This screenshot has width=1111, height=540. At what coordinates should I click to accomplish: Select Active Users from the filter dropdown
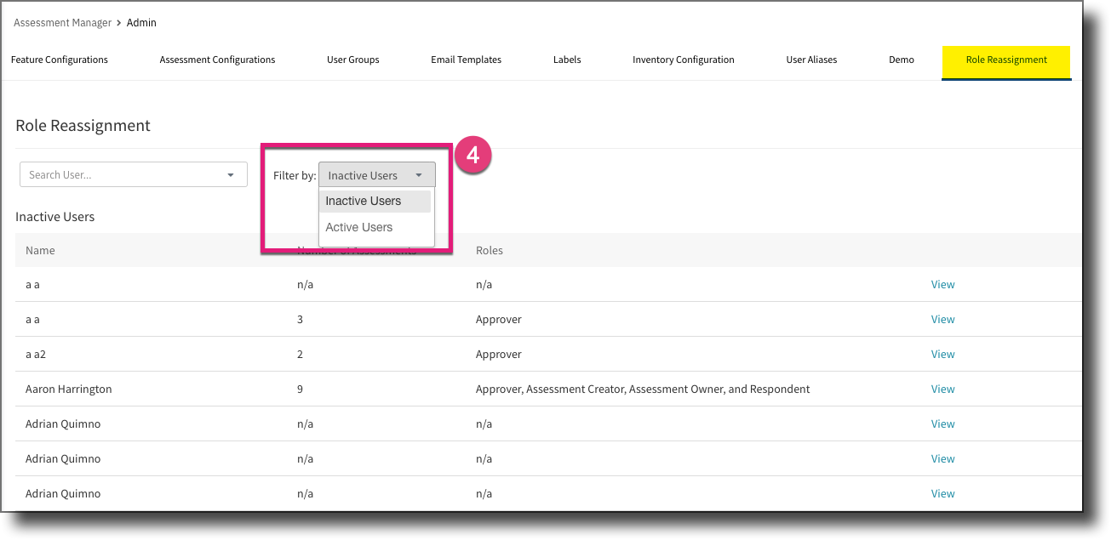point(358,227)
